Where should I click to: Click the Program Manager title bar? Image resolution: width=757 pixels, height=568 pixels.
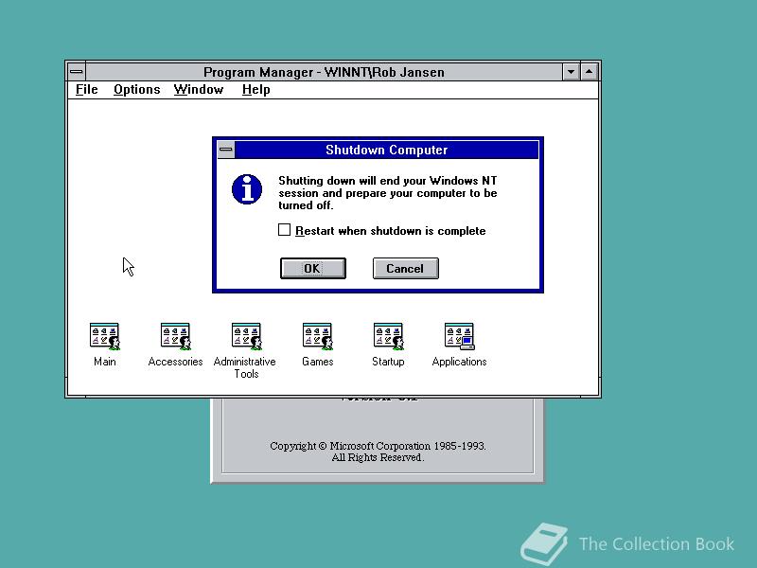pos(324,72)
